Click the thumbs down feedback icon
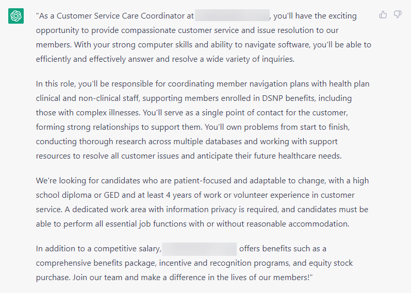The height and width of the screenshot is (293, 411). tap(398, 14)
